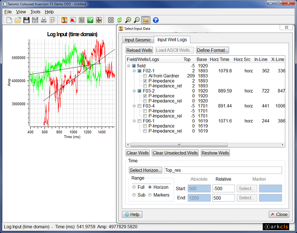The image size is (297, 233).
Task: Click the wavy horizon layers toolbar icon
Action: (x=99, y=20)
